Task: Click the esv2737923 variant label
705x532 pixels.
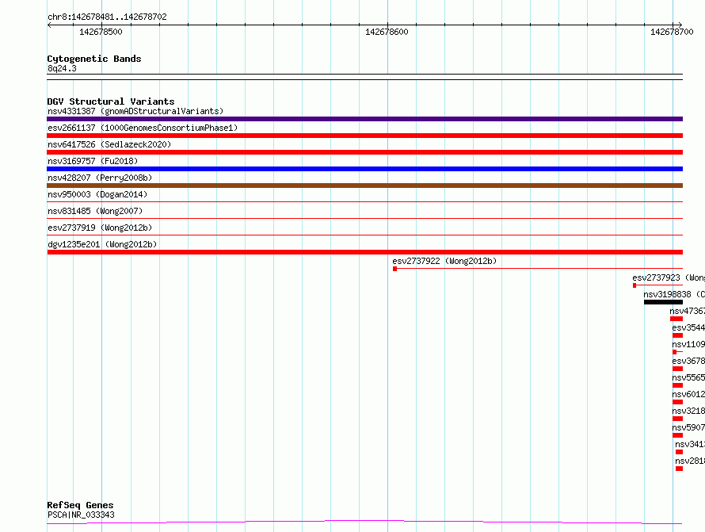Action: click(668, 277)
